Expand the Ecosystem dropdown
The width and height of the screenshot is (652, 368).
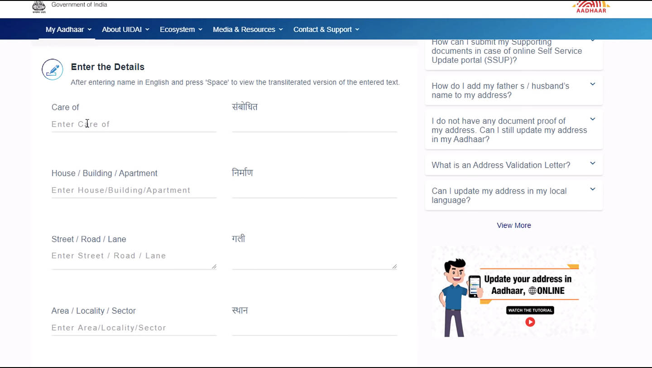point(181,29)
